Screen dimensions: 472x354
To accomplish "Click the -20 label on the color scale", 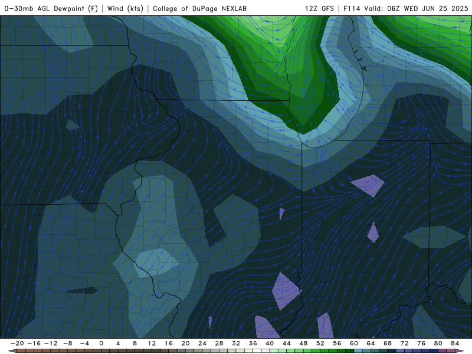I will [17, 343].
